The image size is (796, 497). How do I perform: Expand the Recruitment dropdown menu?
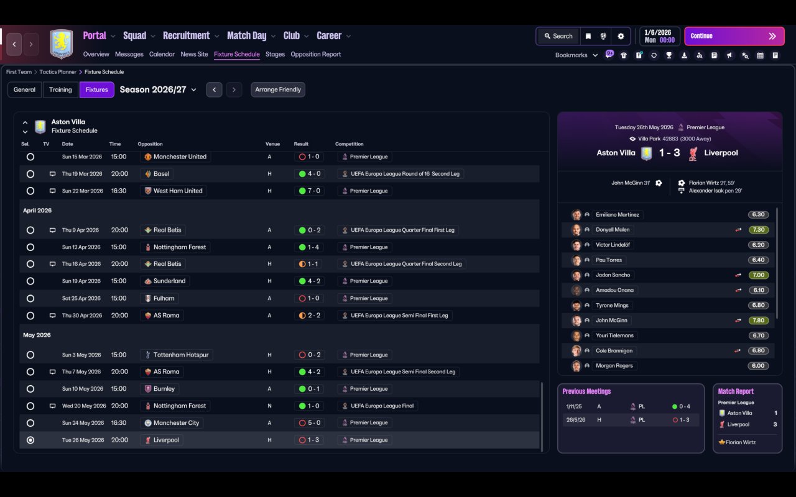[192, 36]
